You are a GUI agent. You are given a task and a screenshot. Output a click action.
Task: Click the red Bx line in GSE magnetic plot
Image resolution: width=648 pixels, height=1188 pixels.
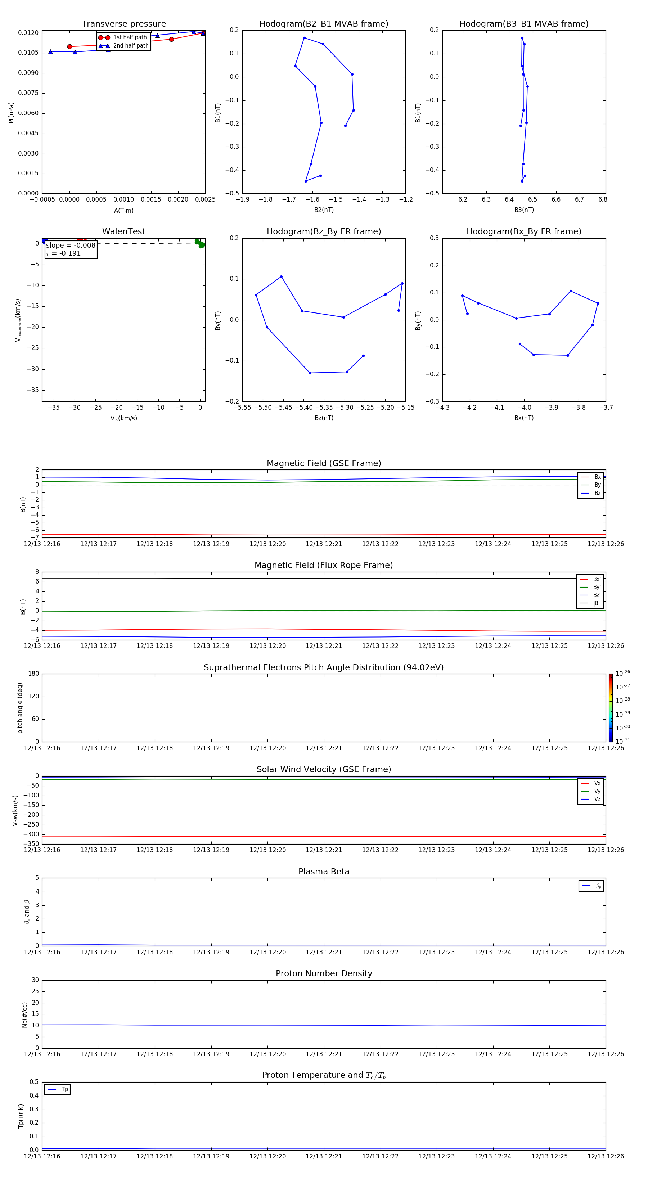click(x=324, y=535)
